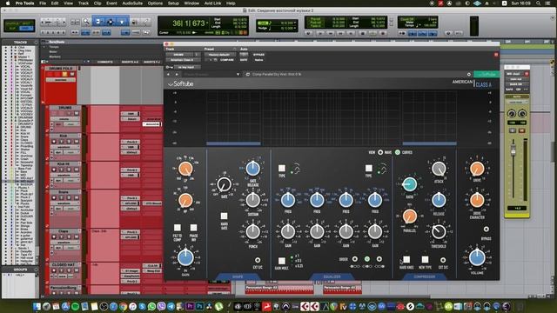Screen dimensions: 557x313
Task: Open the Avid Link menu
Action: (212, 3)
